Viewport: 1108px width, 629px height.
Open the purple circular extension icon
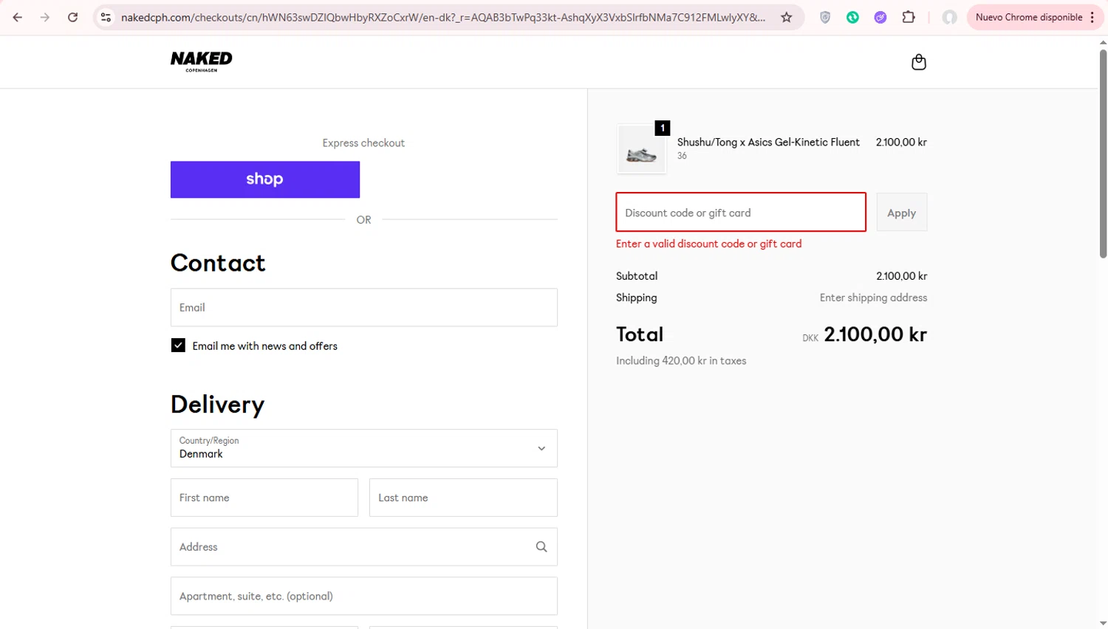point(880,17)
